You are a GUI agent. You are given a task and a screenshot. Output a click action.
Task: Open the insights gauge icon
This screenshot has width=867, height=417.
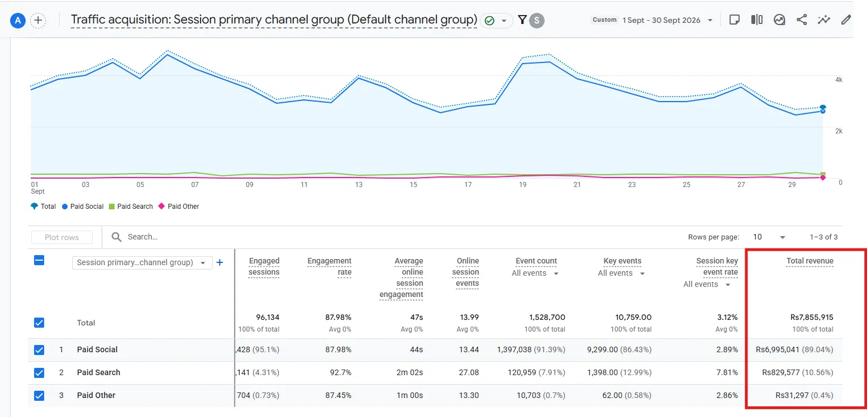(x=779, y=20)
